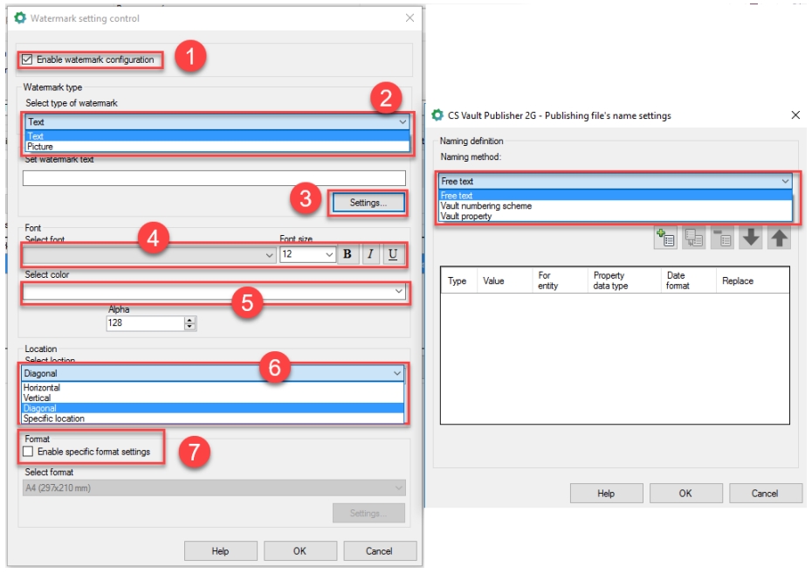The width and height of the screenshot is (812, 574).
Task: Toggle underline for watermark font
Action: 394,254
